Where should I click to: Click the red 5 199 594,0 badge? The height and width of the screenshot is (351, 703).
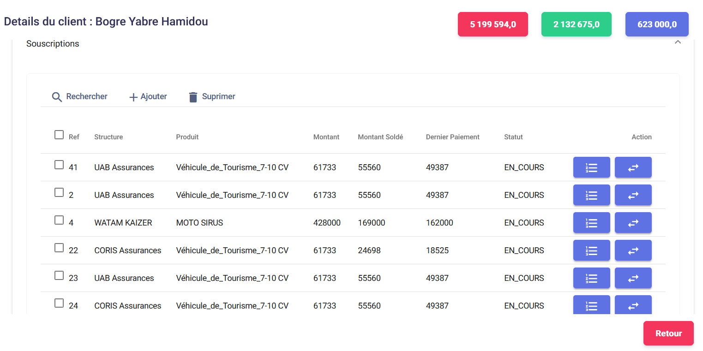[493, 24]
